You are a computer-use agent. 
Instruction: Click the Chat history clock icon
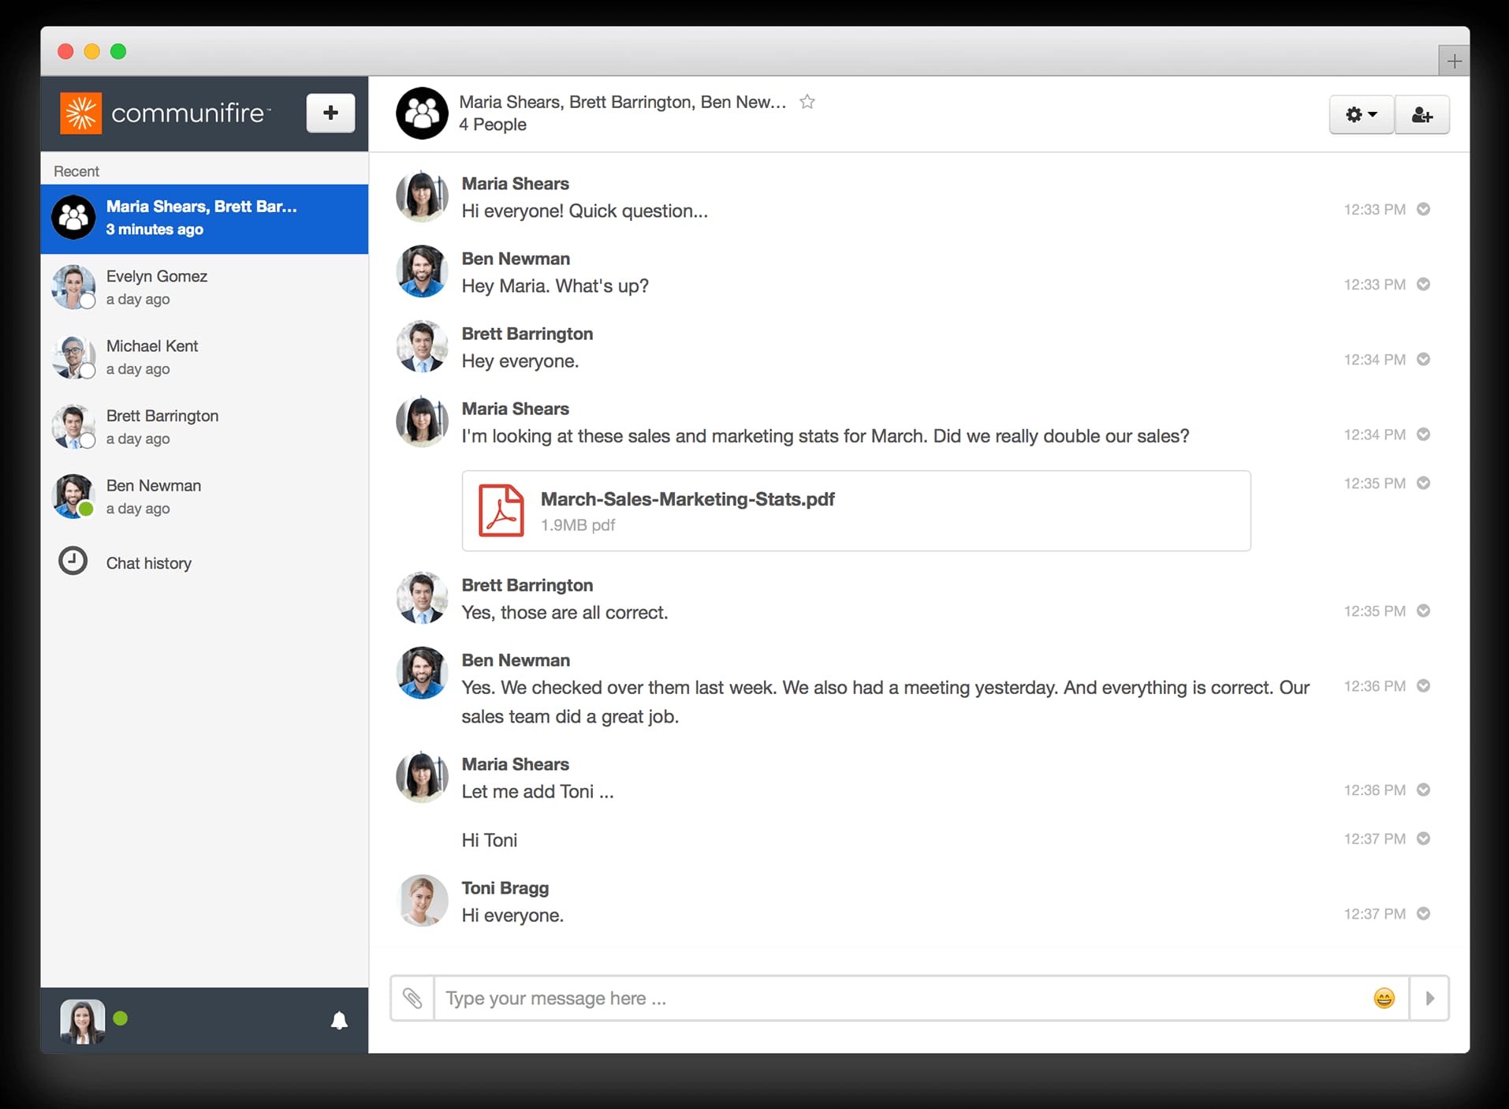(x=73, y=561)
